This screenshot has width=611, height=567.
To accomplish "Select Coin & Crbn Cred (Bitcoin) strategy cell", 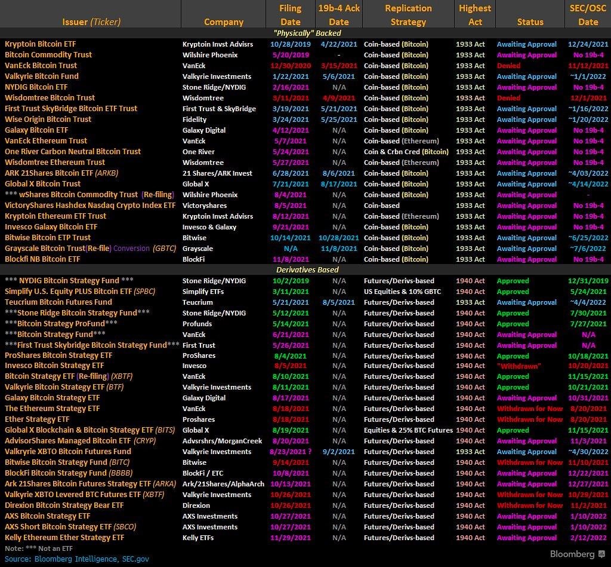I will pos(406,151).
